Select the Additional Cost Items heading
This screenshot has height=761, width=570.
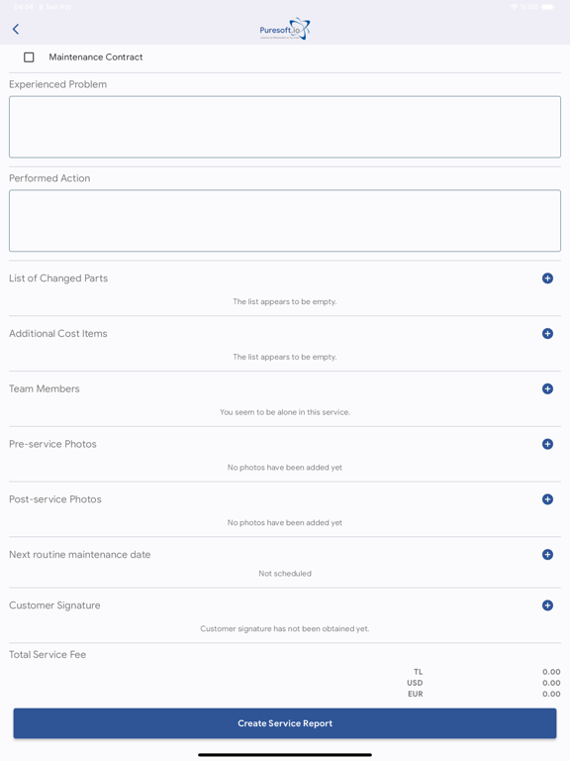click(x=58, y=333)
